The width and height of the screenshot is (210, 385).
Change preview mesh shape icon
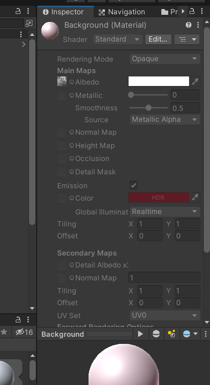(156, 334)
